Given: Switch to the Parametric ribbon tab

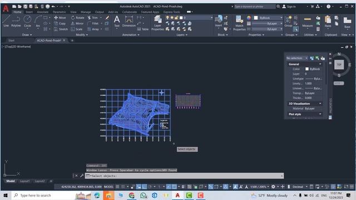Looking at the screenshot, I should (x=60, y=12).
